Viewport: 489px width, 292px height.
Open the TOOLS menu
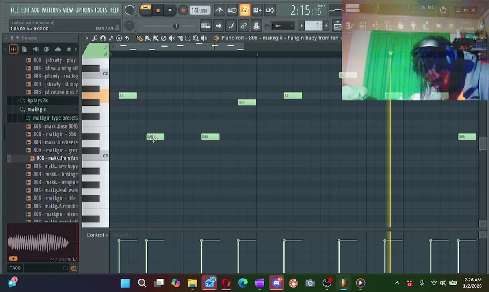point(101,10)
